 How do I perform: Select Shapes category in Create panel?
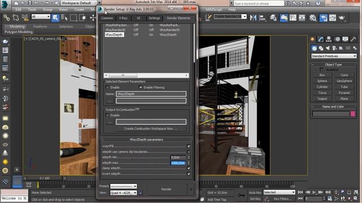321,48
